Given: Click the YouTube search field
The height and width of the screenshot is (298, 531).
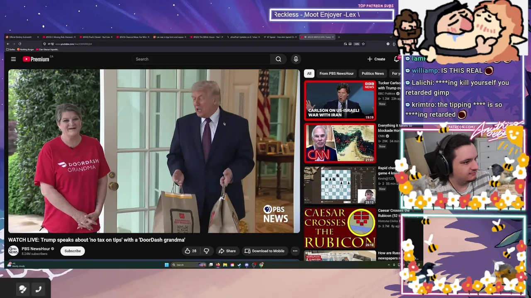Looking at the screenshot, I should tap(201, 59).
